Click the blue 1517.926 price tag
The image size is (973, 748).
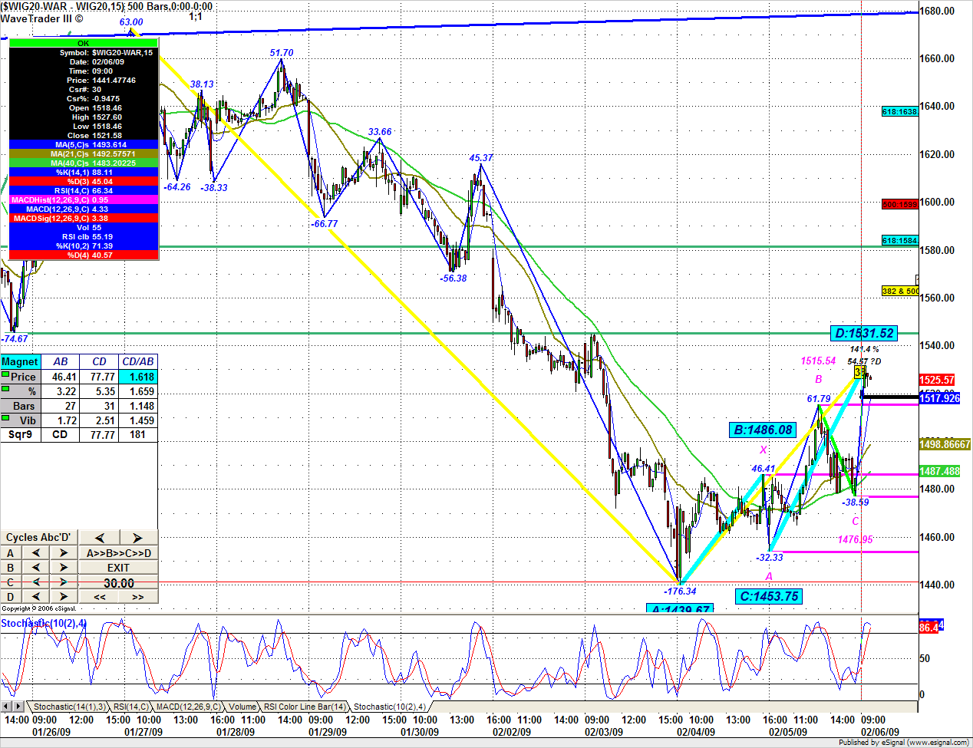coord(940,398)
